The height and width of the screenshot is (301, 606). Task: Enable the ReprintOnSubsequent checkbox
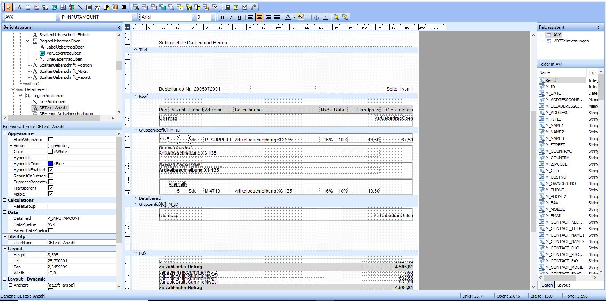pos(51,176)
